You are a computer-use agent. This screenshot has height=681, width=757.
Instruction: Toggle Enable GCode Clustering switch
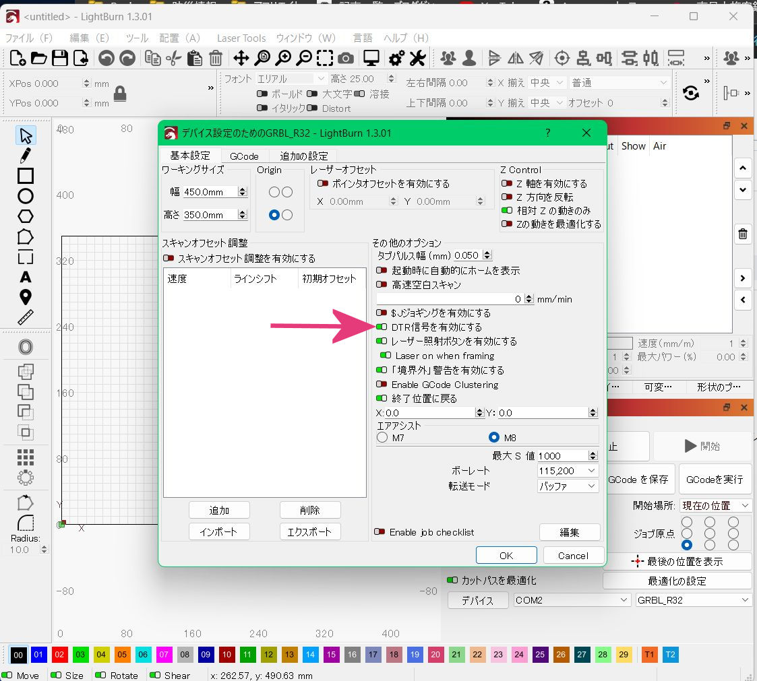point(382,385)
